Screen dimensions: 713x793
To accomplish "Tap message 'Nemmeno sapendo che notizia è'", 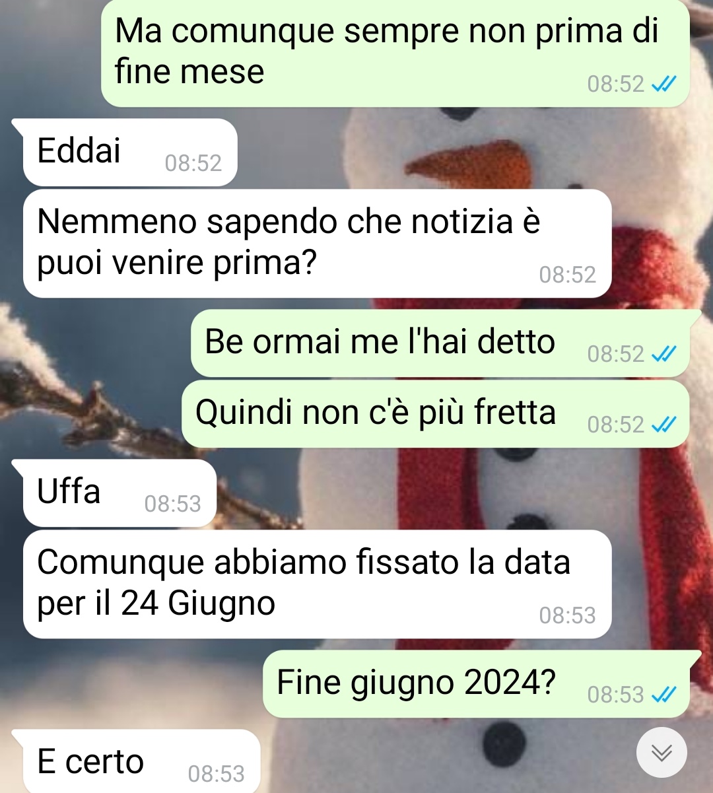I will click(317, 243).
